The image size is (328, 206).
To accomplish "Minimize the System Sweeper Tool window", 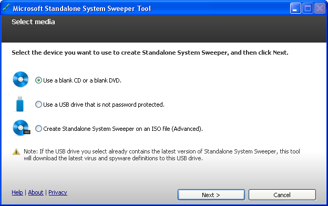I will pos(295,8).
